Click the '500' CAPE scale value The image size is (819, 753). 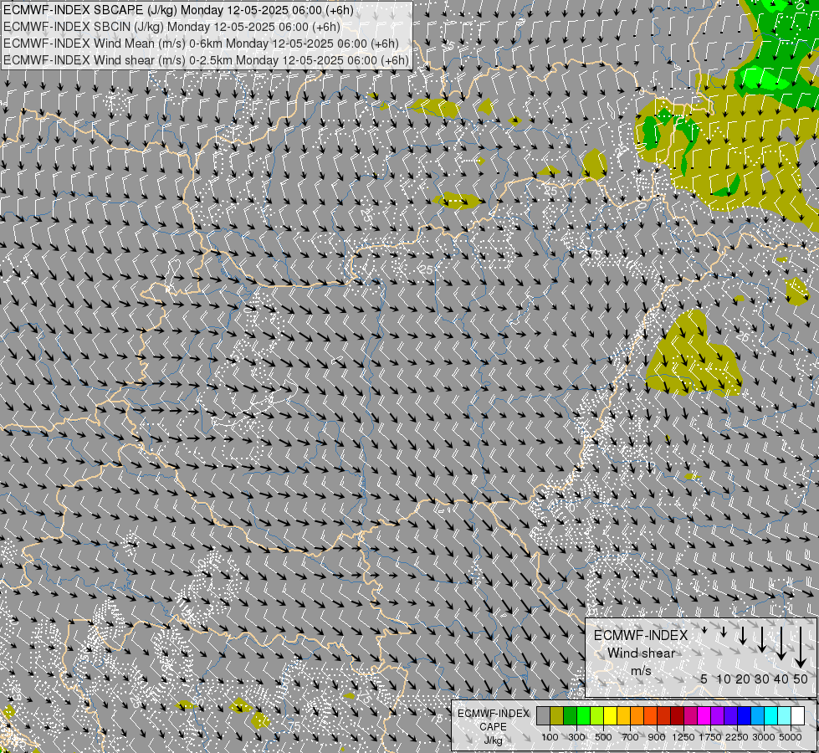click(x=603, y=737)
